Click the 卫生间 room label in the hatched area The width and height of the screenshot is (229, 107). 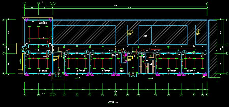coord(145,35)
